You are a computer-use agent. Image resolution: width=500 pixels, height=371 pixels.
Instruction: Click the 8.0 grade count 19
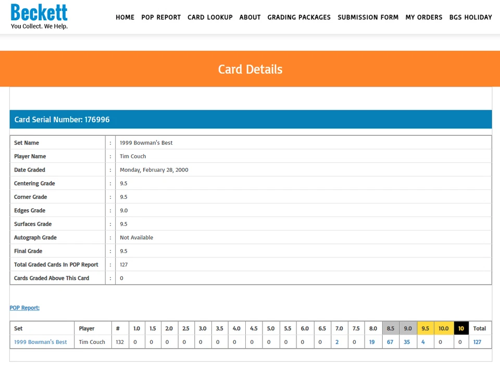tap(372, 342)
